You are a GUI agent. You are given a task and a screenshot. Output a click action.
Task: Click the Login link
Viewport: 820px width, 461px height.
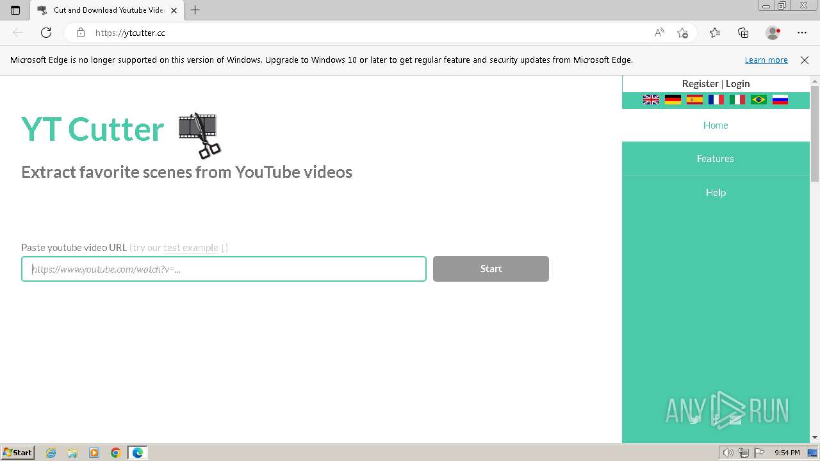(737, 84)
